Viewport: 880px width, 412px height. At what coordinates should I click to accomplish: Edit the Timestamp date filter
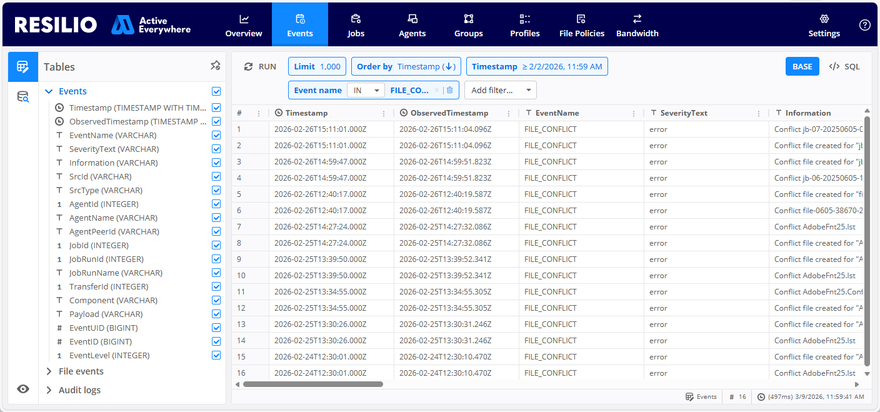click(537, 67)
